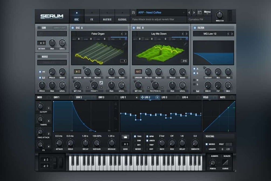
Task: Click the LFO 2 graph editor
Action: 160,116
